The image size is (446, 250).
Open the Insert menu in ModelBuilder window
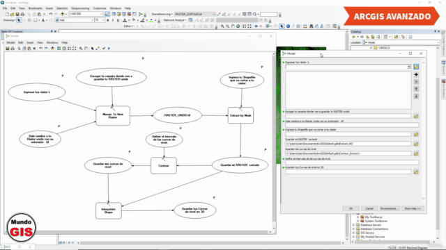(30, 42)
